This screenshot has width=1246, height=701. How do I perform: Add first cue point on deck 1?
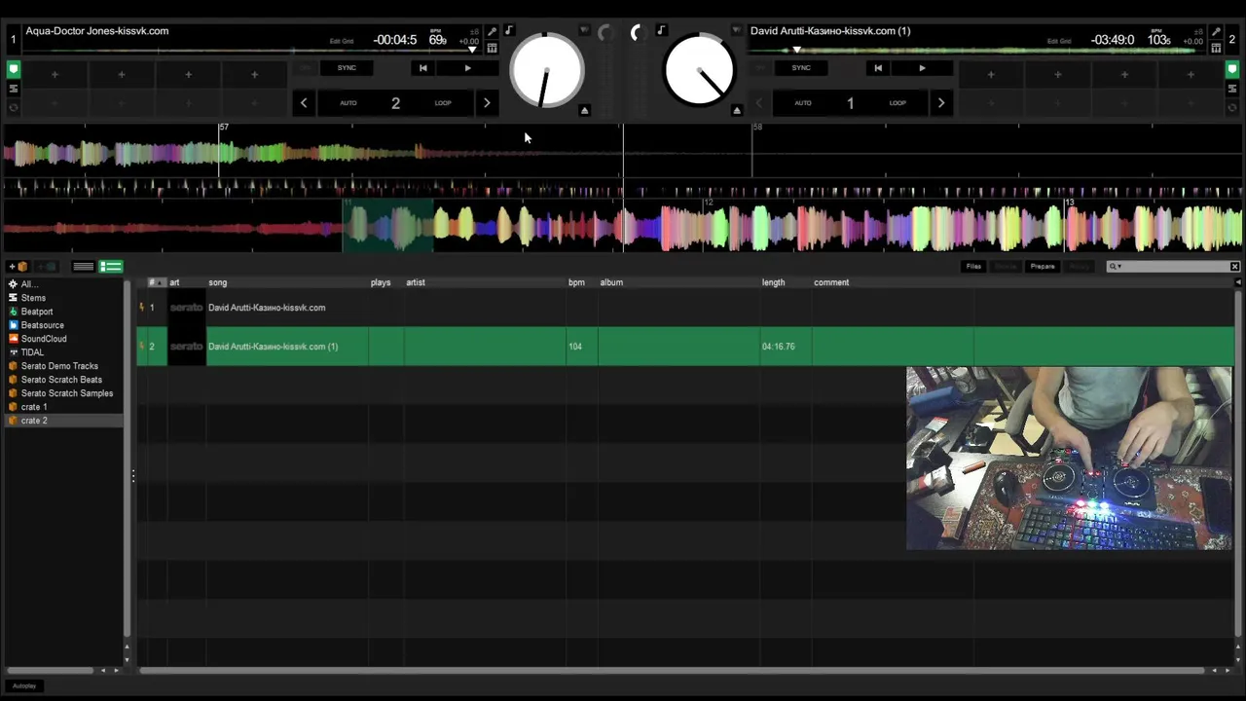tap(55, 75)
